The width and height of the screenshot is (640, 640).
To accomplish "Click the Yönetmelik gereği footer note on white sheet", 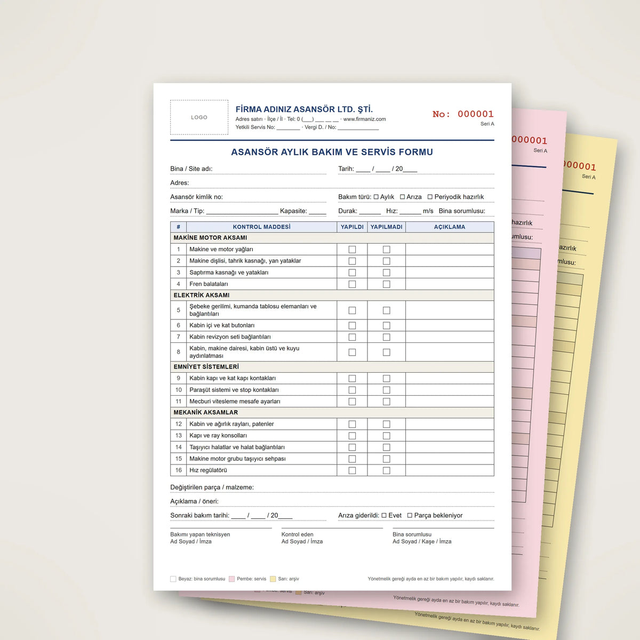I will coord(431,579).
